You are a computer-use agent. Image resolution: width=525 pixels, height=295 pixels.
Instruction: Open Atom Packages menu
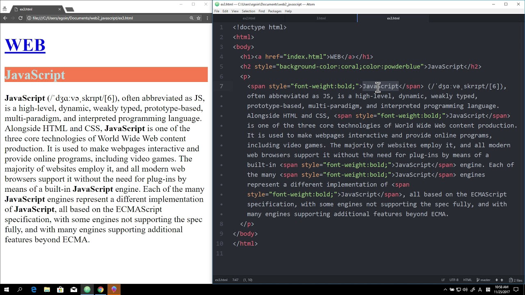(x=274, y=11)
